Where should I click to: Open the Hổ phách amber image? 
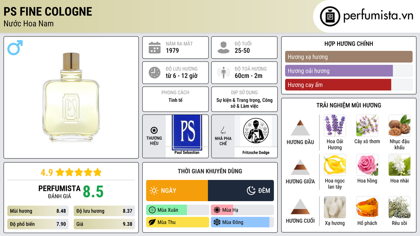[367, 207]
